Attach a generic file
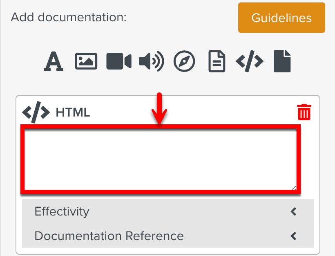This screenshot has height=256, width=335. click(x=282, y=61)
